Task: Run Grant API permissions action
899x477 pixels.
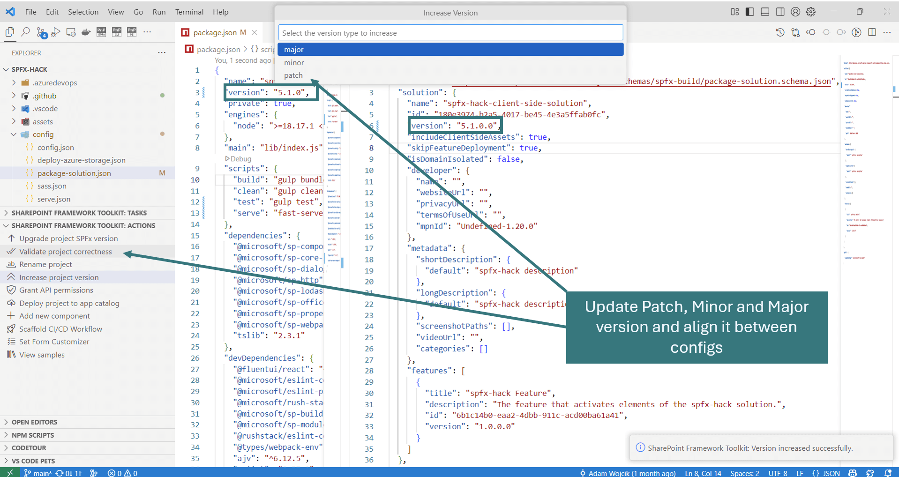Action: 88,290
